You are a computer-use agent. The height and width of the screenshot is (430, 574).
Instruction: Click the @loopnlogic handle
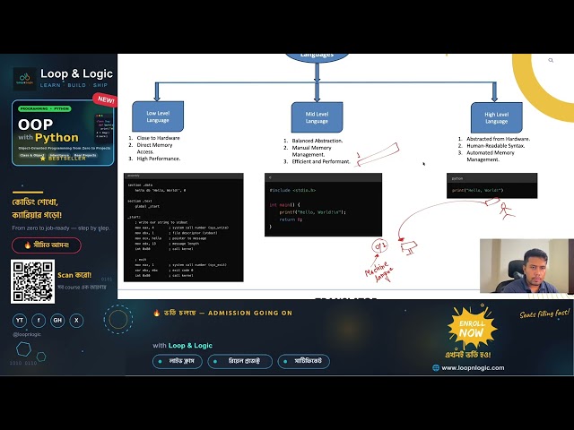[27, 334]
